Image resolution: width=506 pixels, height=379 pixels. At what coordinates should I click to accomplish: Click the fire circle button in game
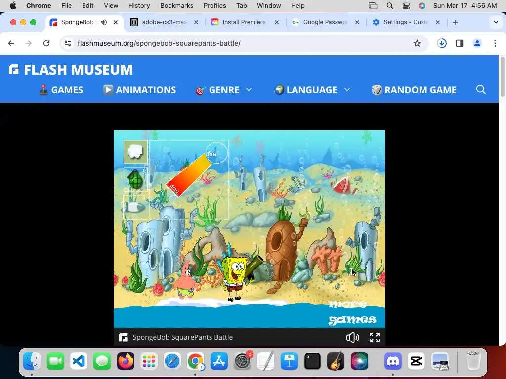pos(216,153)
